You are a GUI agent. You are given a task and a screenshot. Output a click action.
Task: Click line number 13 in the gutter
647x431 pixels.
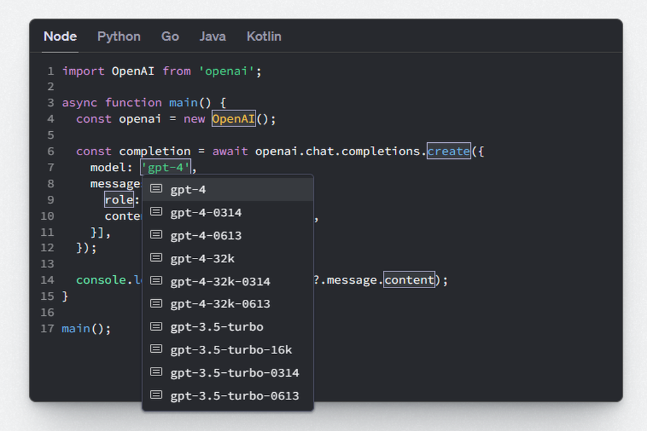tap(47, 264)
